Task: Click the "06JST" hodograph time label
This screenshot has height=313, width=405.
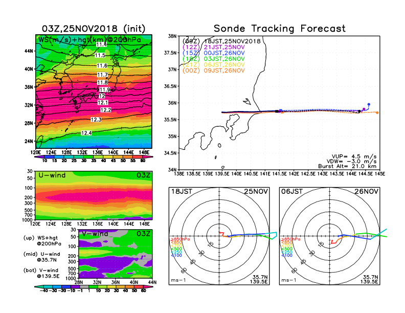Action: pyautogui.click(x=292, y=191)
